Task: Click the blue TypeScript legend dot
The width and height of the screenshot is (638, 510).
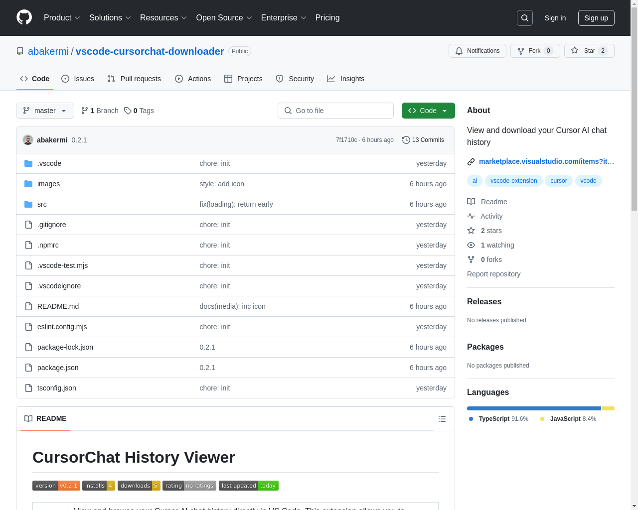Action: point(471,419)
